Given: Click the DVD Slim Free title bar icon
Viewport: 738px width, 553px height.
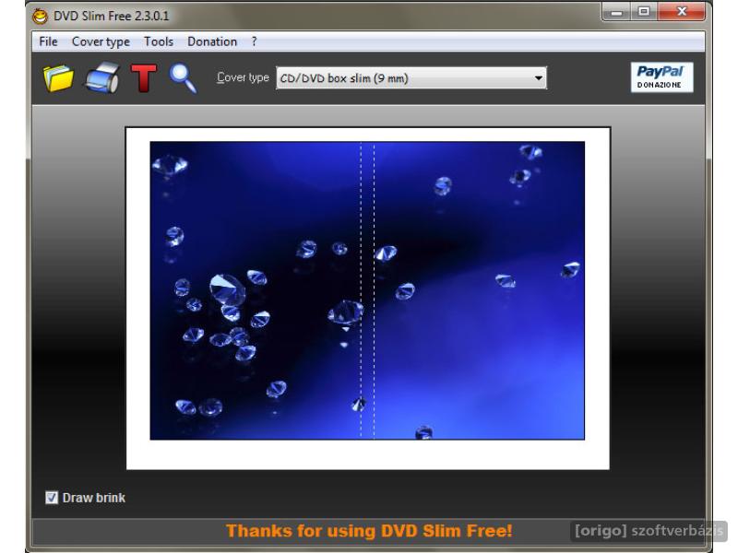Looking at the screenshot, I should tap(41, 16).
